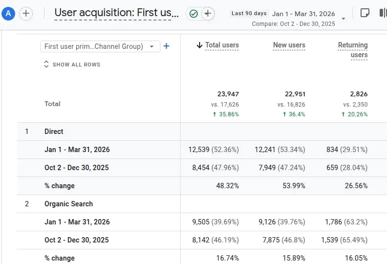
Task: Click the 'Compare: Oct 2 - Dec 30, 2025' text
Action: (294, 24)
